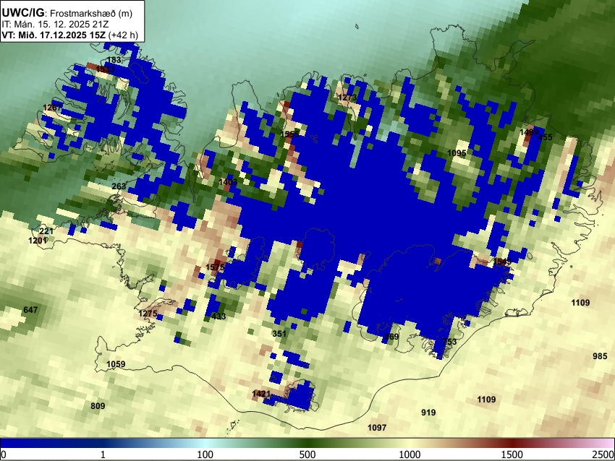Click the map value '1421'
This screenshot has width=615, height=461.
pos(261,393)
